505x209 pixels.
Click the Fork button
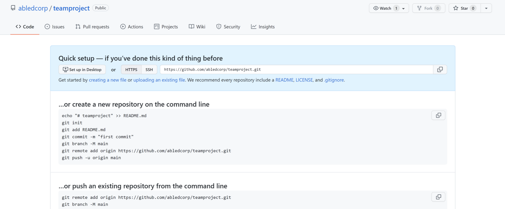click(x=429, y=8)
